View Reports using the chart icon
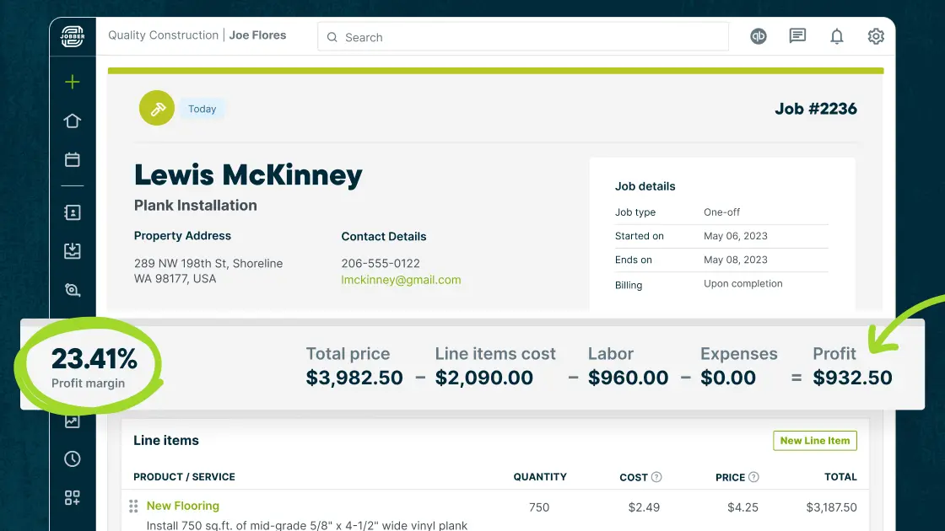Screen dimensions: 945x531 pos(72,420)
